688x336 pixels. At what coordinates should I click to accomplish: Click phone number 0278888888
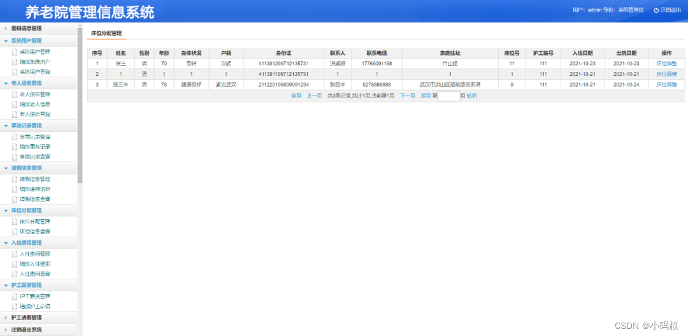tap(377, 85)
